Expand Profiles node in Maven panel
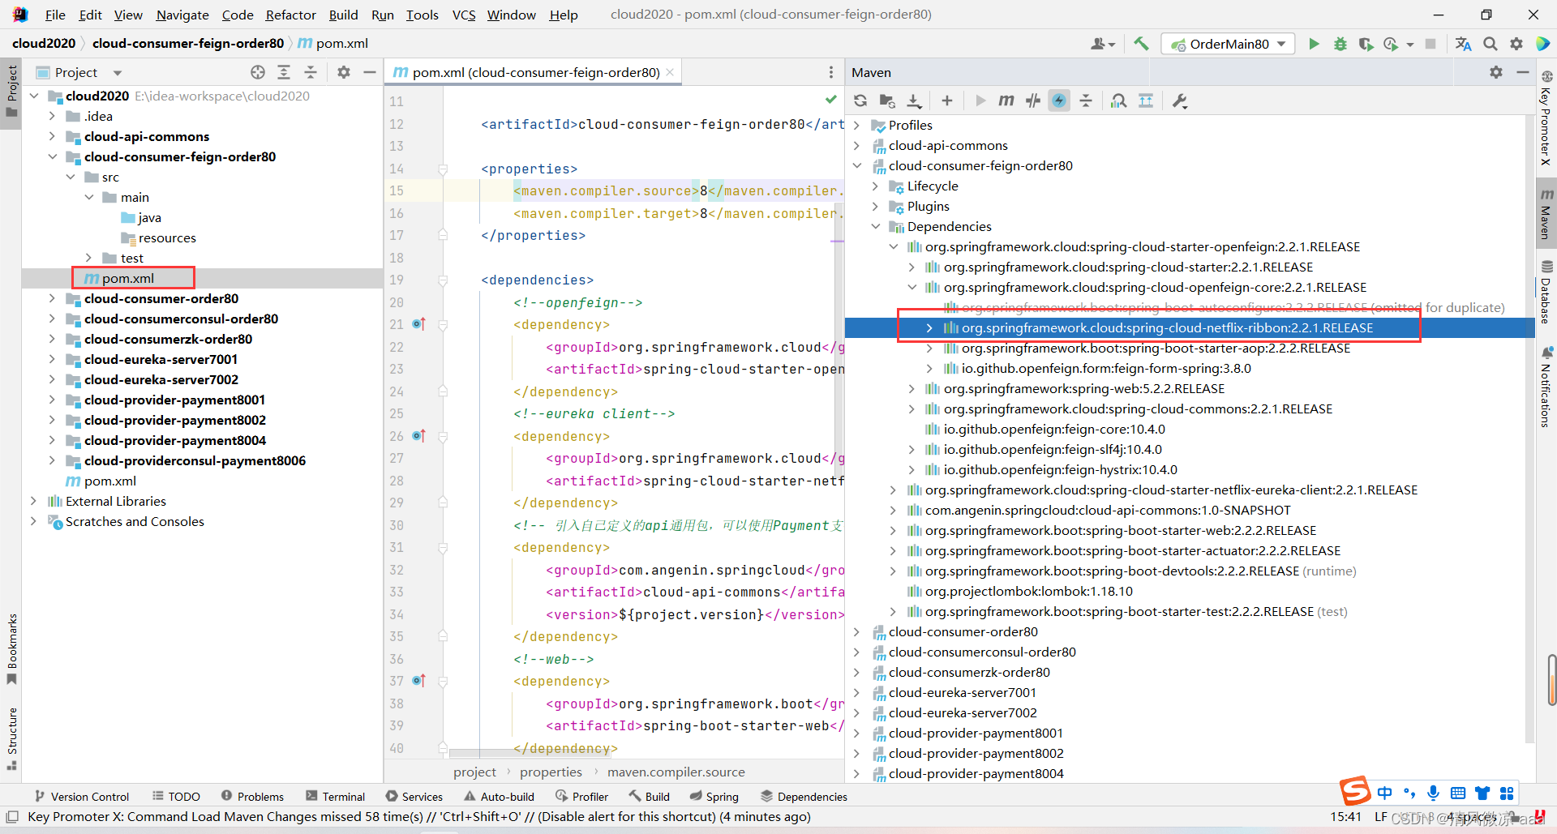 tap(856, 125)
